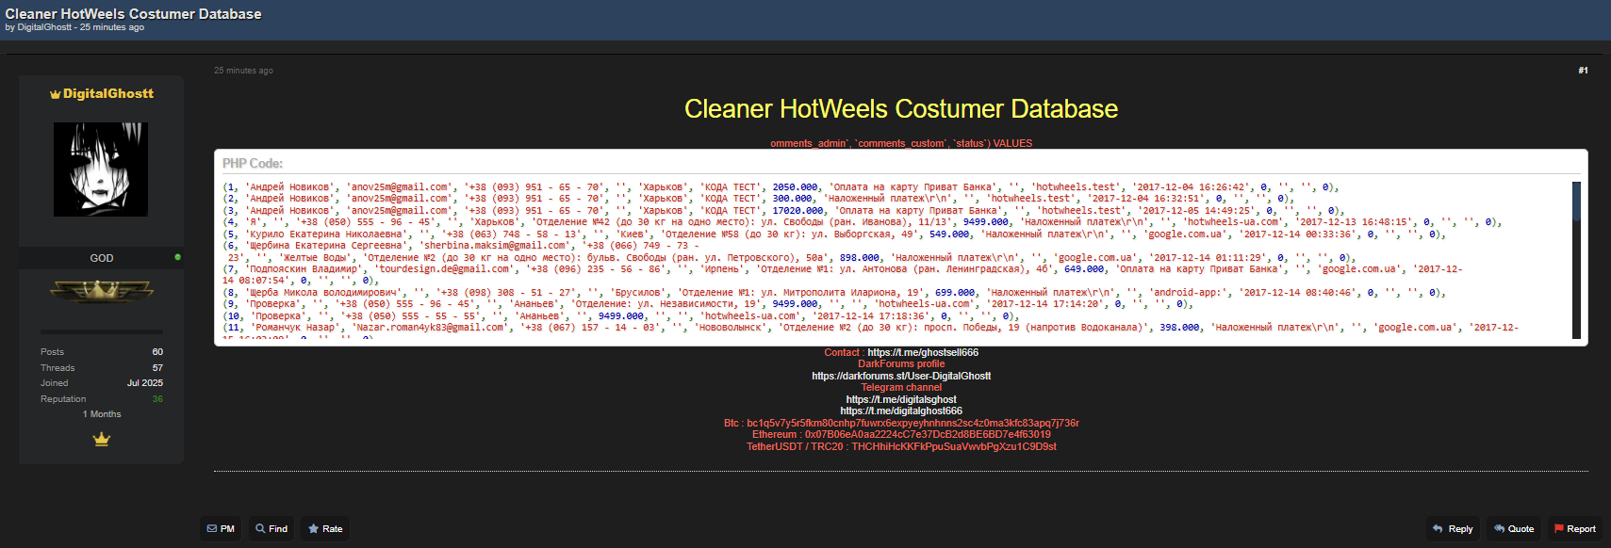The height and width of the screenshot is (548, 1611).
Task: Open the darkforums User-DigitalGhostt profile link
Action: (901, 376)
